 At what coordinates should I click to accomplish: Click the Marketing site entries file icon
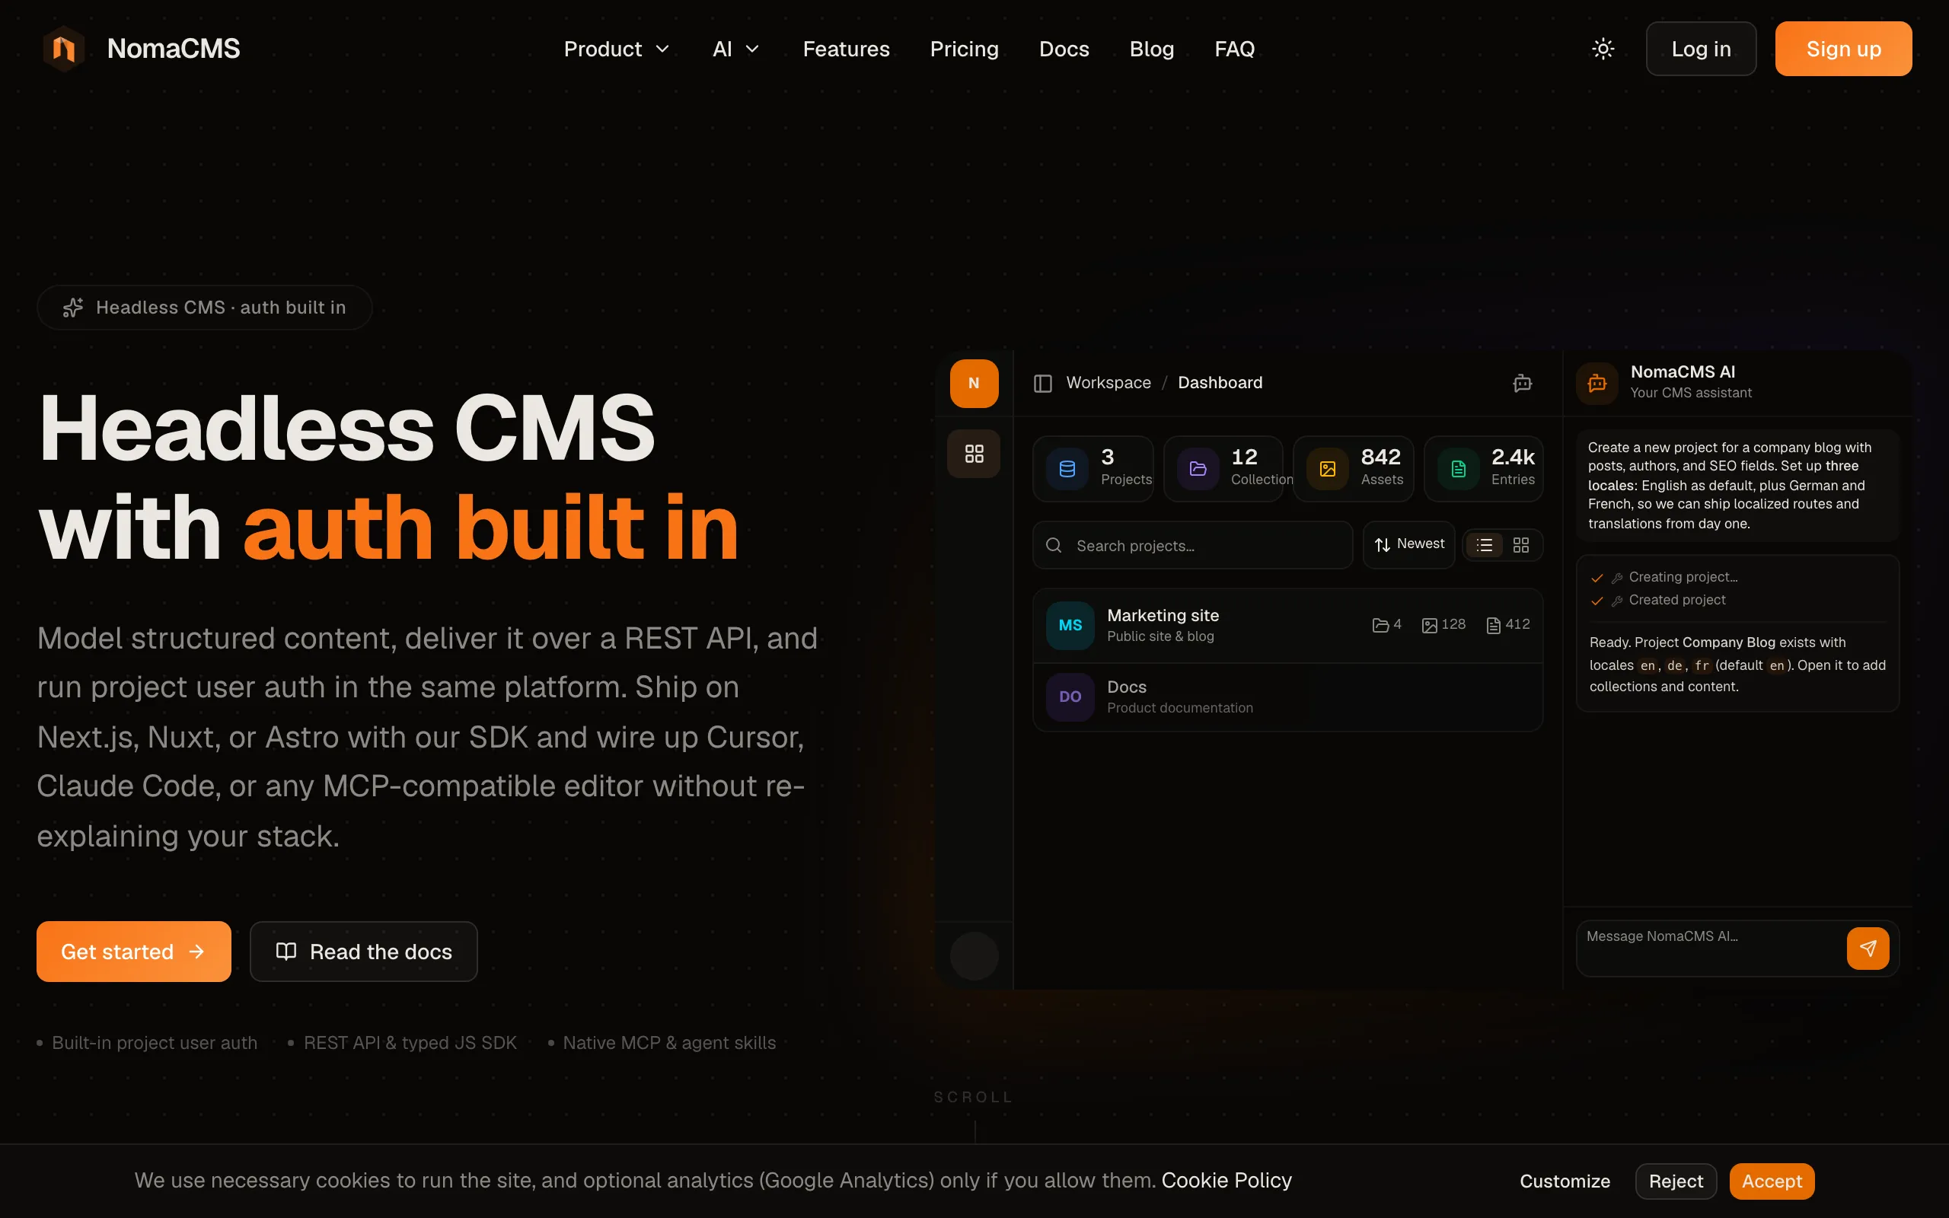(x=1493, y=625)
